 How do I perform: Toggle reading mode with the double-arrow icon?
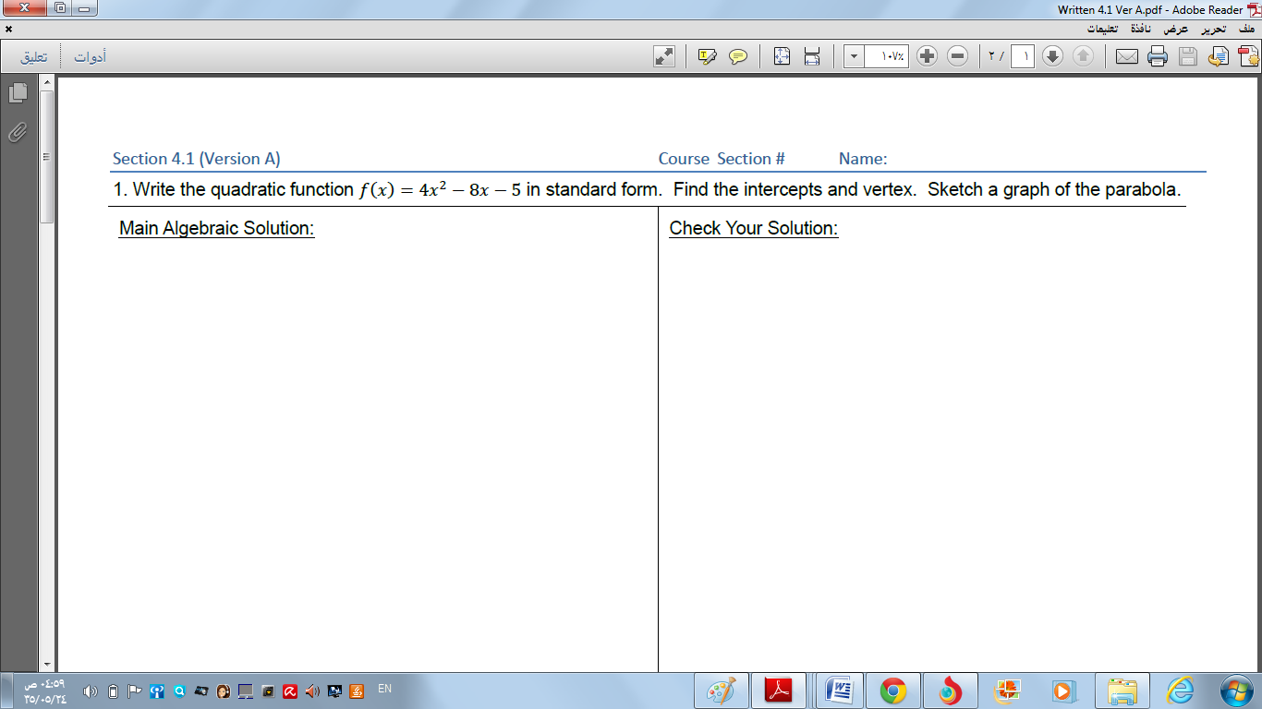[662, 56]
